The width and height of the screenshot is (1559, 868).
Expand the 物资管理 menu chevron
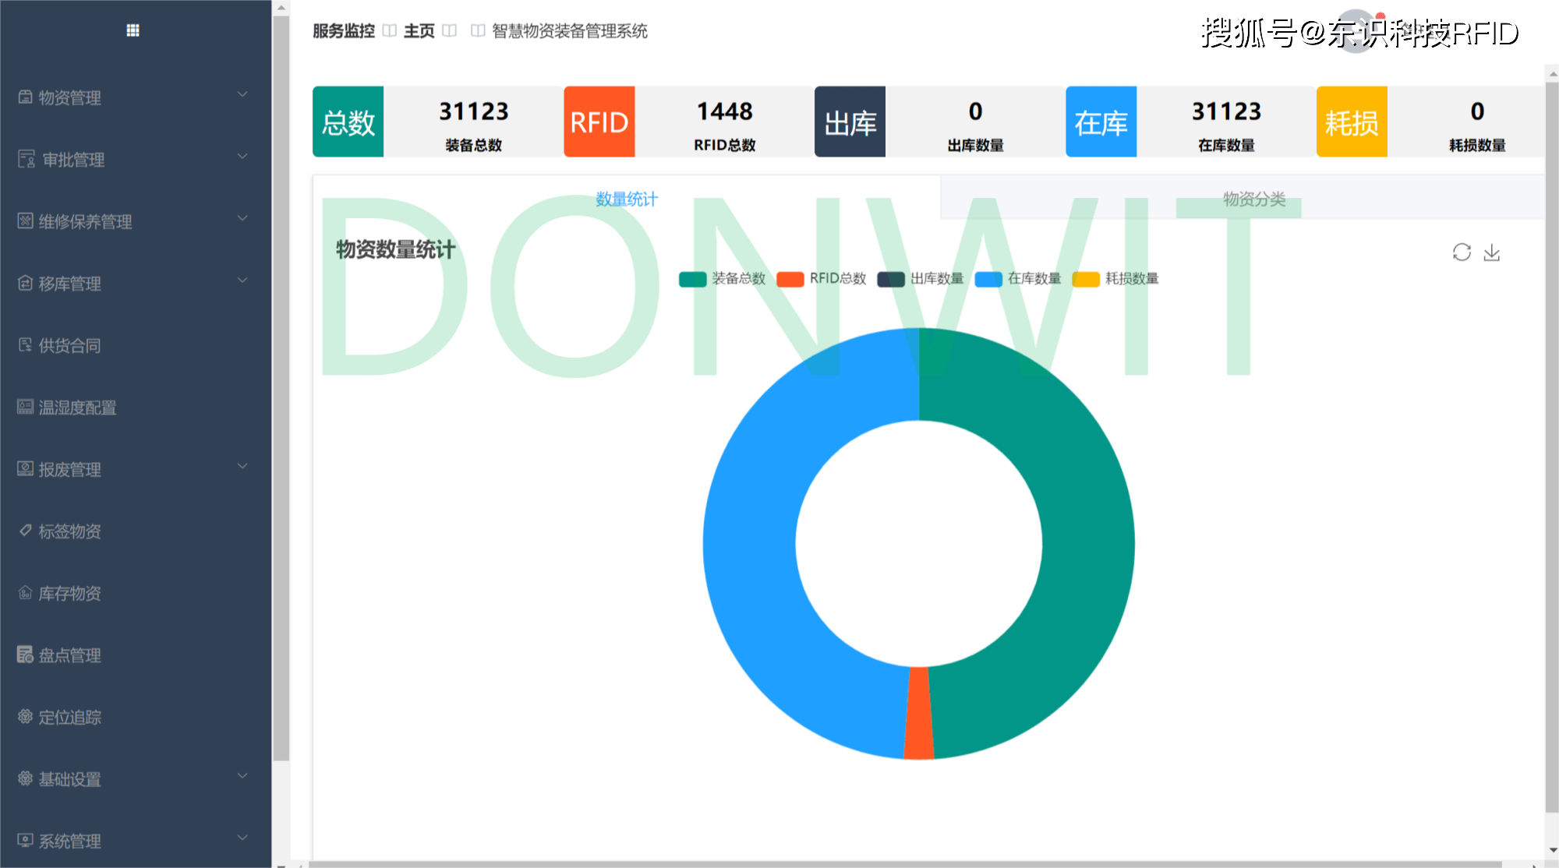pyautogui.click(x=242, y=94)
